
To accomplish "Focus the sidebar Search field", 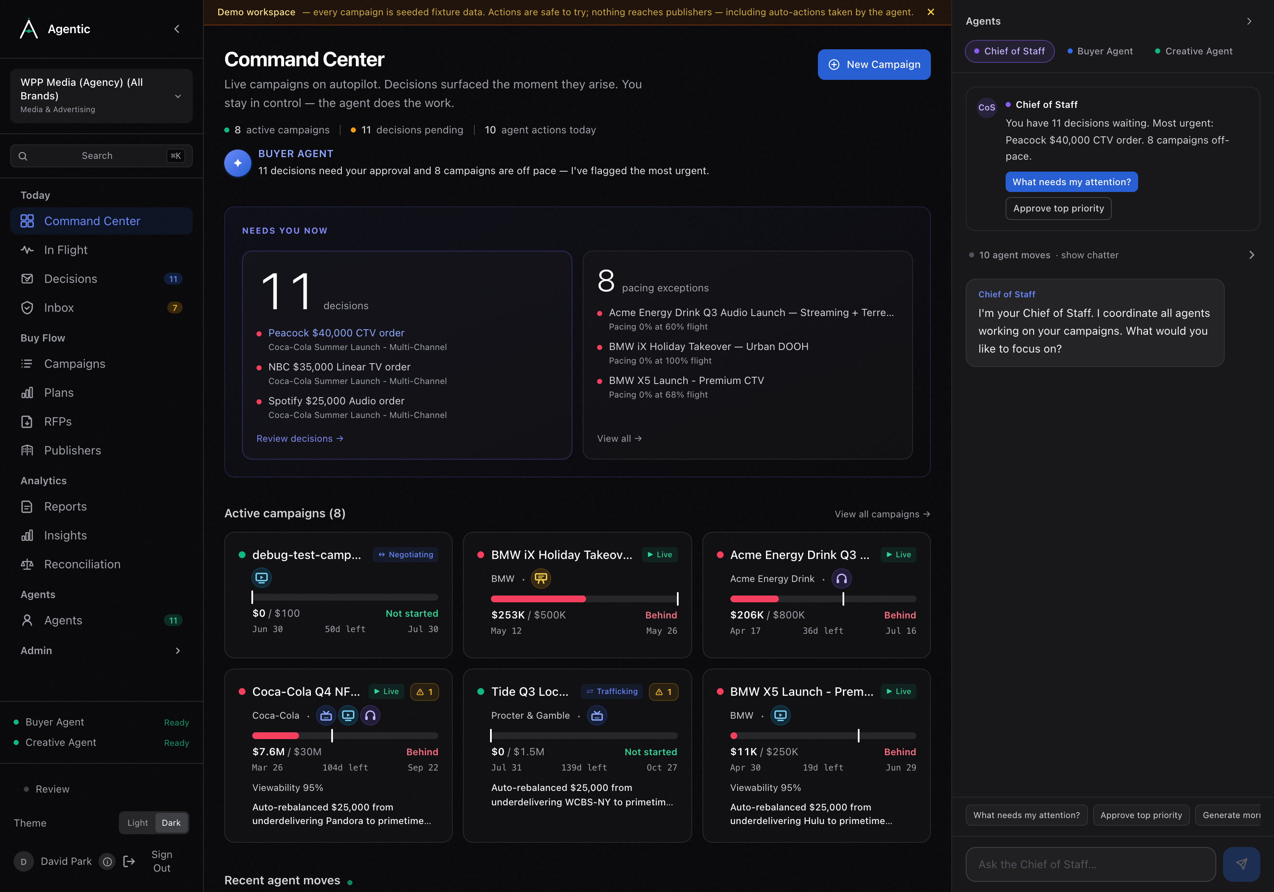I will click(x=101, y=156).
